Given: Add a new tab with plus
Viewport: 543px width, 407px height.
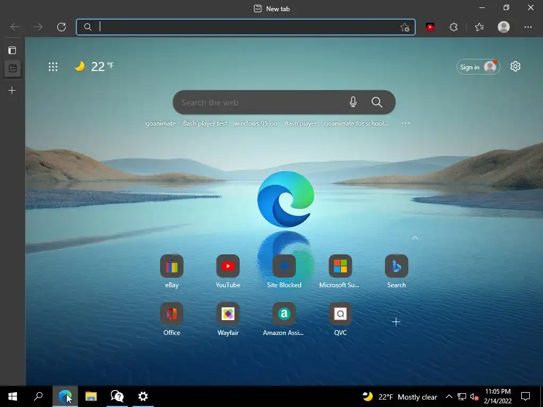Looking at the screenshot, I should (x=12, y=91).
